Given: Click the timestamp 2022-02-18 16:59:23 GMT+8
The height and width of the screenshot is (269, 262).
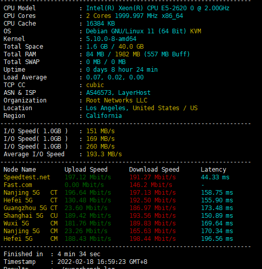Looking at the screenshot, I should tap(102, 262).
